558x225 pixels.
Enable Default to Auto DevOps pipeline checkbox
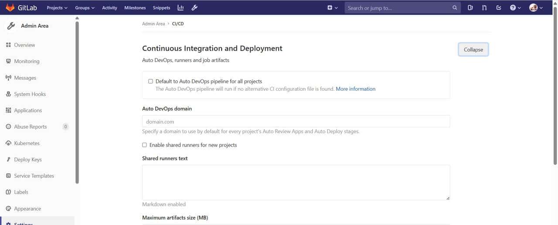150,81
